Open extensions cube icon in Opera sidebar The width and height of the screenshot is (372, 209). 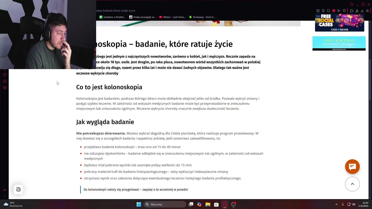pyautogui.click(x=5, y=81)
